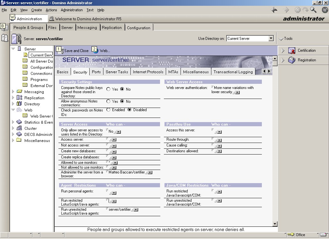Switch to the Internet Protocols tab
This screenshot has width=329, height=239.
148,72
